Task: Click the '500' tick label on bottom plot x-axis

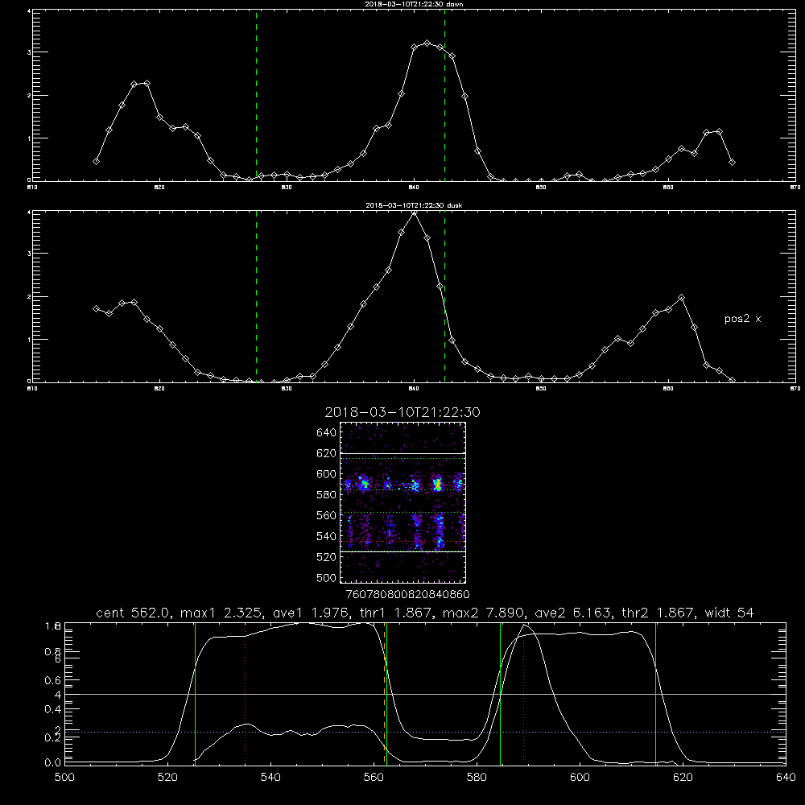Action: coord(64,778)
